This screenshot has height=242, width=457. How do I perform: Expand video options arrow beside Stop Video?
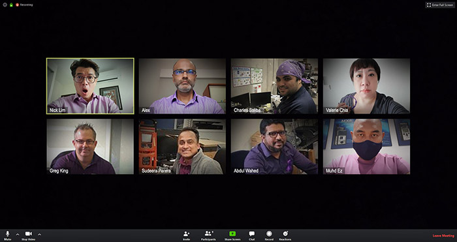coord(39,234)
